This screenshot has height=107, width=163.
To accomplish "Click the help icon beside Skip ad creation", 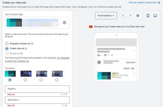I will [159, 3].
